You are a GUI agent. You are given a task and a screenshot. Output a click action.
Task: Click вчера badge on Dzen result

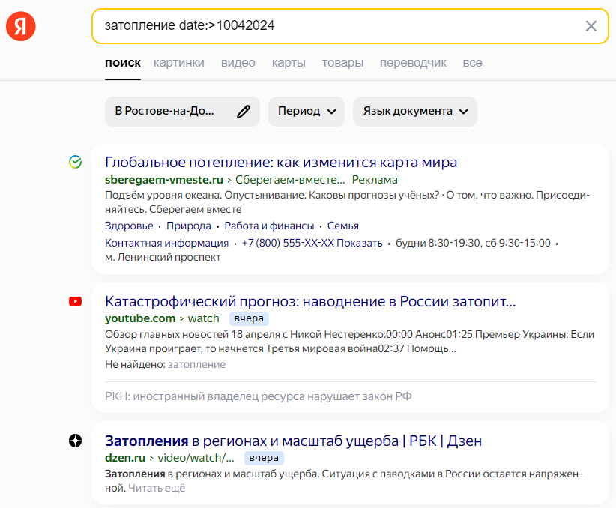tap(264, 458)
